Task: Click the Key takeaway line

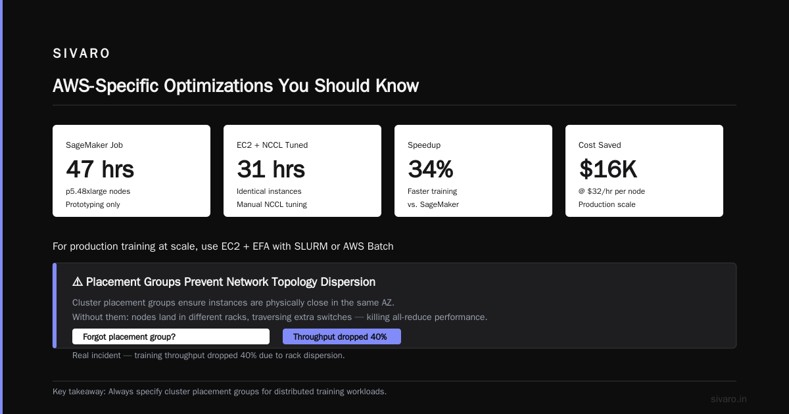Action: [x=220, y=392]
